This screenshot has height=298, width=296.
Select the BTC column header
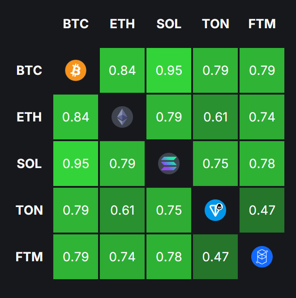click(x=76, y=24)
